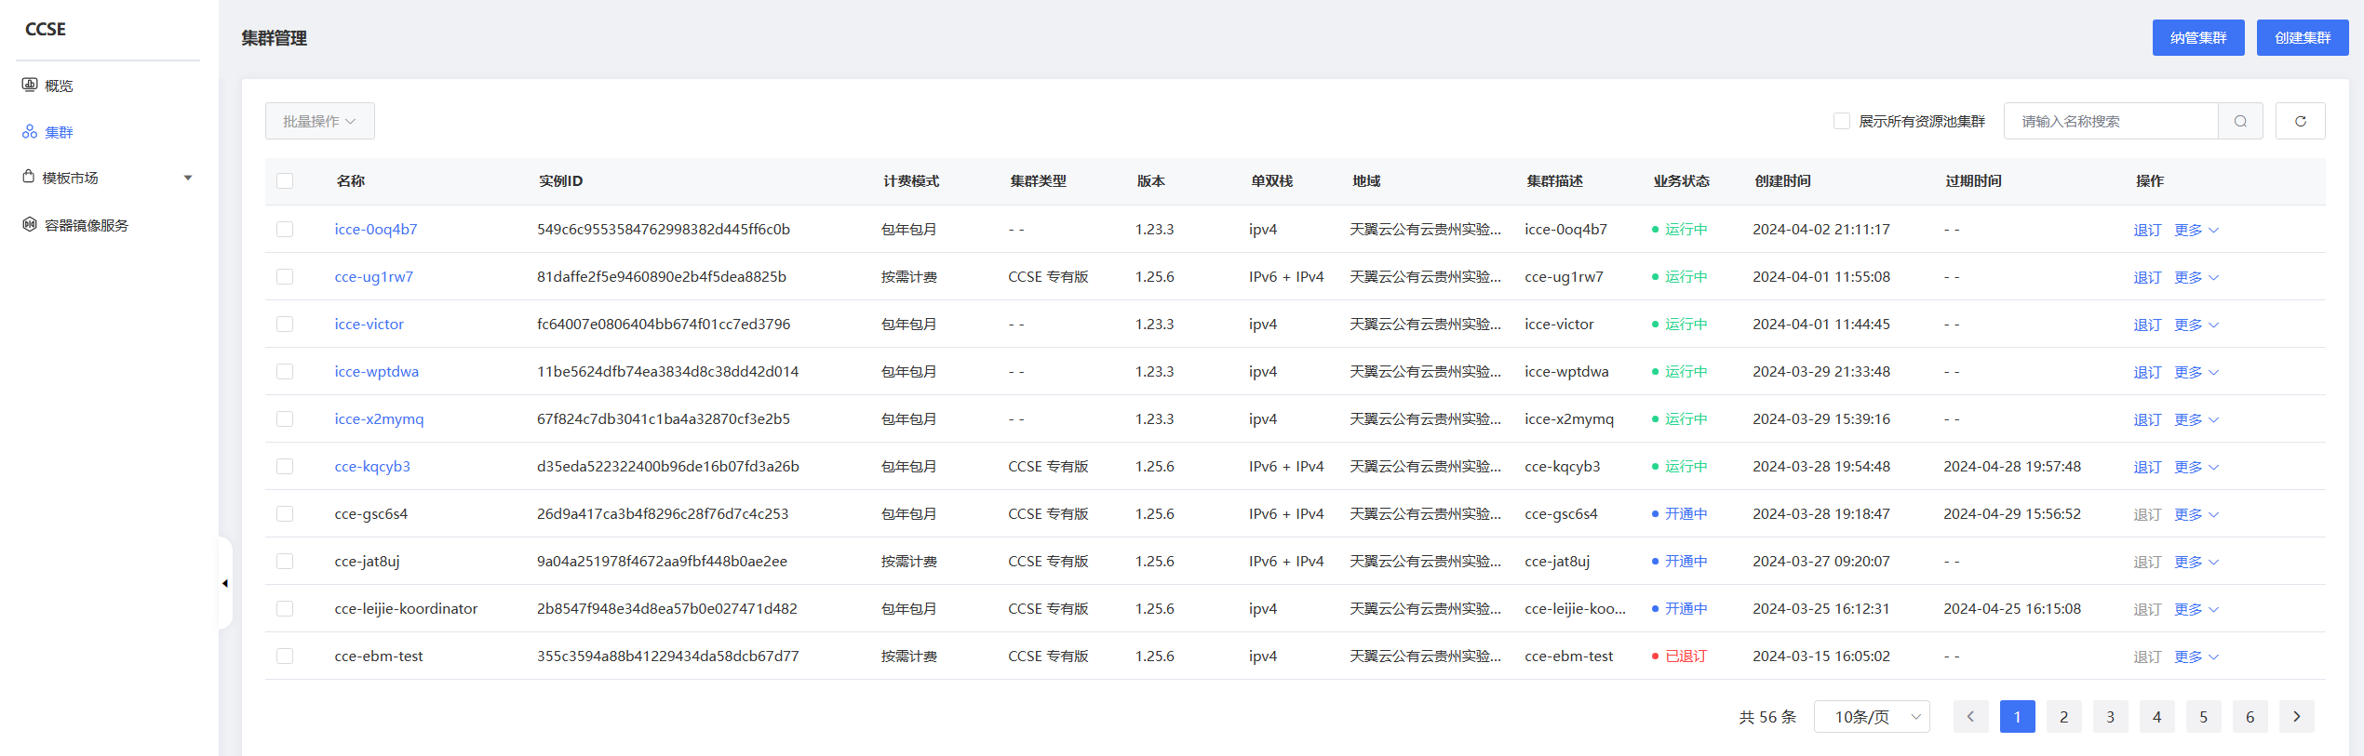The width and height of the screenshot is (2364, 756).
Task: Open the 批量操作 dropdown
Action: click(319, 121)
